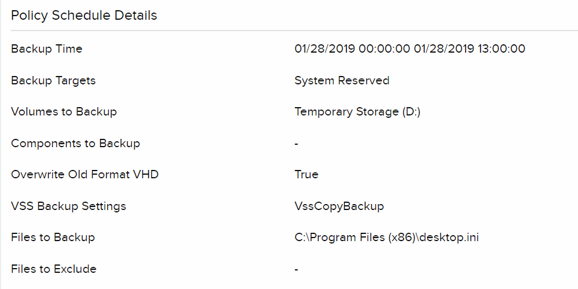This screenshot has height=289, width=578.
Task: Click the Files to Exclude label
Action: tap(54, 269)
